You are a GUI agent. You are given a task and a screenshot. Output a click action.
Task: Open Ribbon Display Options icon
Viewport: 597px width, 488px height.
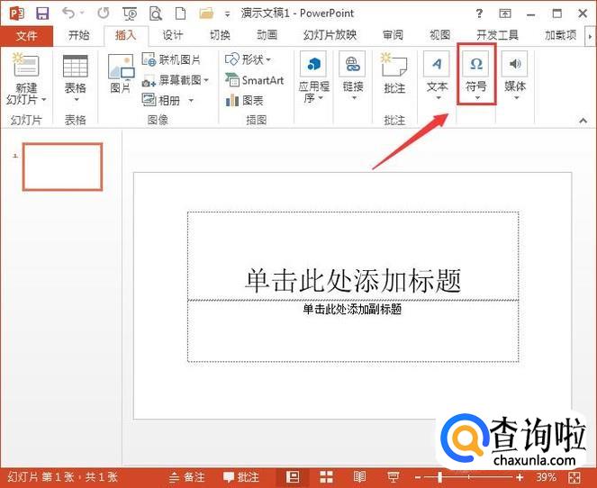pos(505,14)
